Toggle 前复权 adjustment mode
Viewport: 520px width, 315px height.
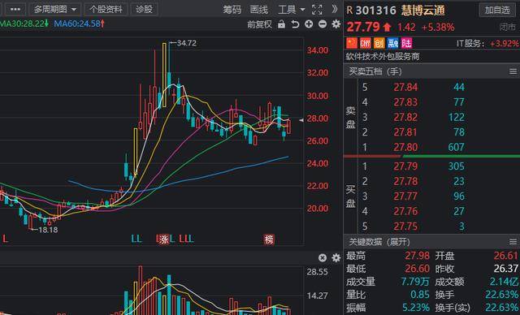point(259,24)
